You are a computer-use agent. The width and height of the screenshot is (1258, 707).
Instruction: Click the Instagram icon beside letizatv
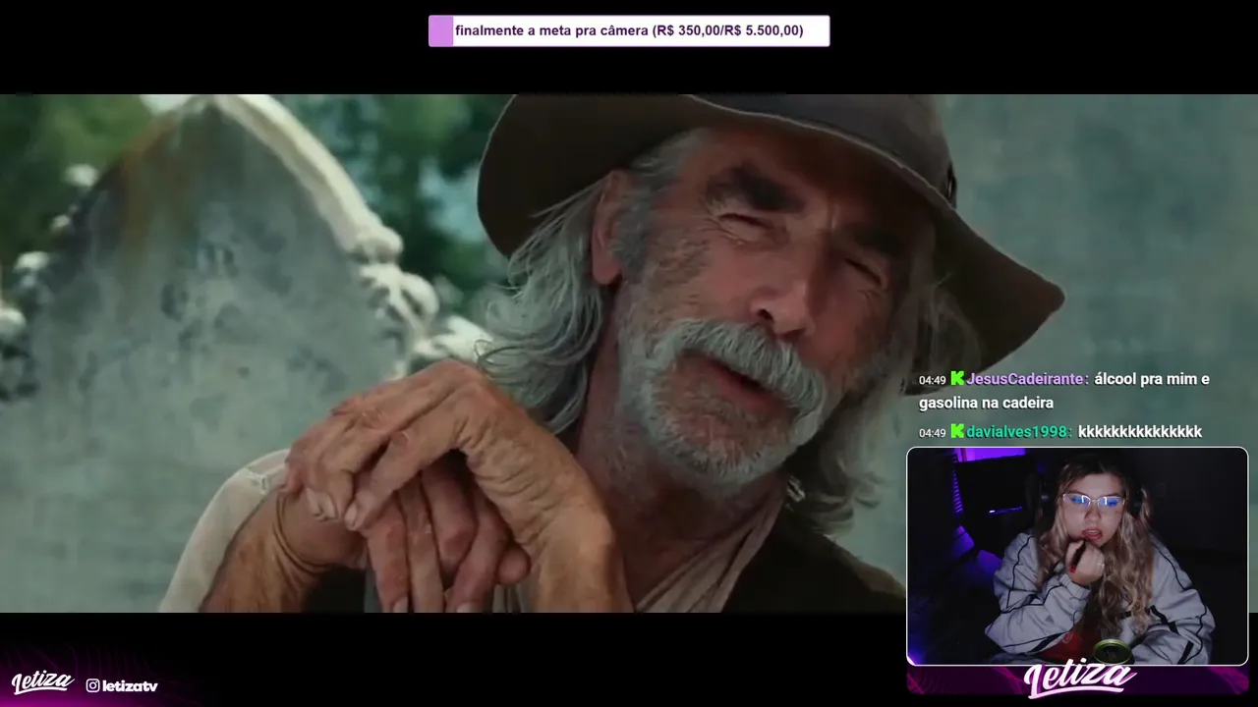92,685
